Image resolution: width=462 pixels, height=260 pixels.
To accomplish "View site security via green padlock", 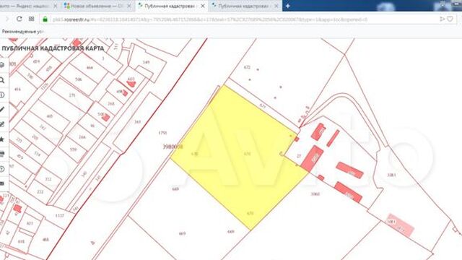I will [x=45, y=19].
